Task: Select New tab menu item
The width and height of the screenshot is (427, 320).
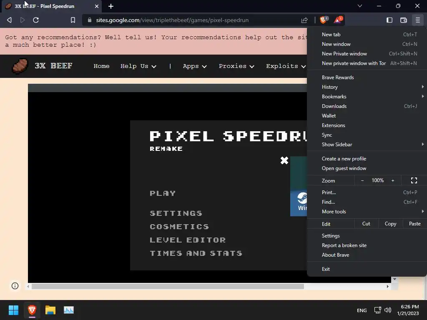Action: click(x=367, y=35)
